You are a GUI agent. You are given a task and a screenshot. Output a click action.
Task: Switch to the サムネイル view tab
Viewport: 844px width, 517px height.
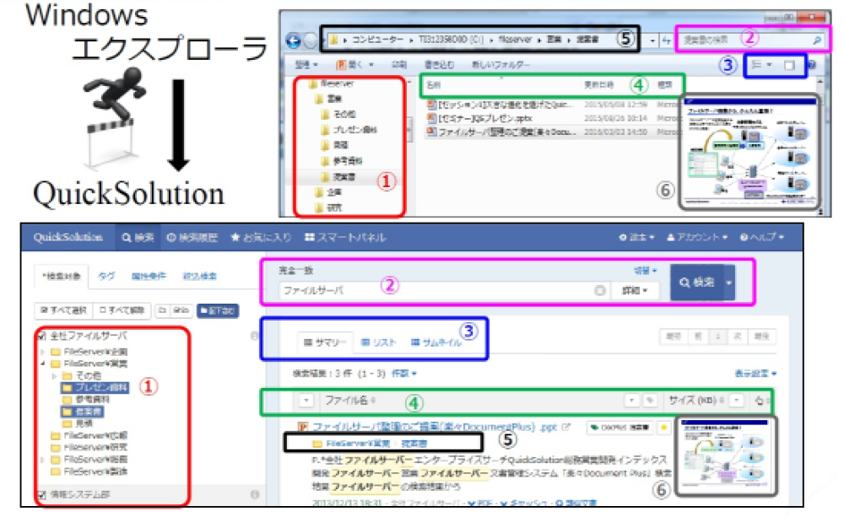point(436,342)
